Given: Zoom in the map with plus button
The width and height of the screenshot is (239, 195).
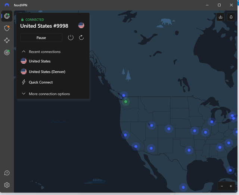Looking at the screenshot, I should coord(231,186).
